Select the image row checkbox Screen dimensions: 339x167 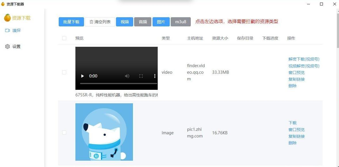pos(64,133)
